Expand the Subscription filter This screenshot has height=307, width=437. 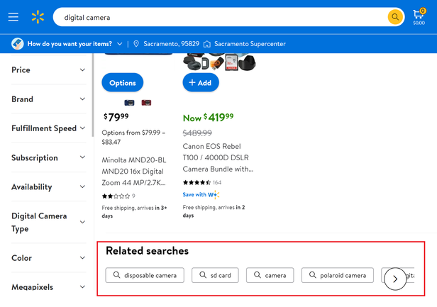tap(48, 157)
